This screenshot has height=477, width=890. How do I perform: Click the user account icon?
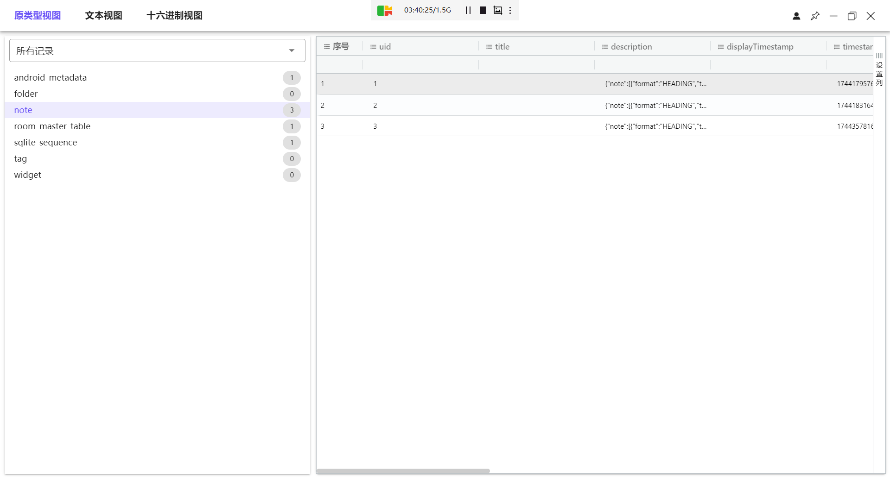click(796, 16)
